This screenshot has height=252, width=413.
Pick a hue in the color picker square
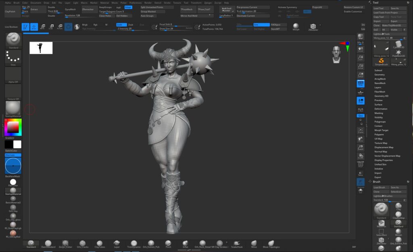[13, 127]
